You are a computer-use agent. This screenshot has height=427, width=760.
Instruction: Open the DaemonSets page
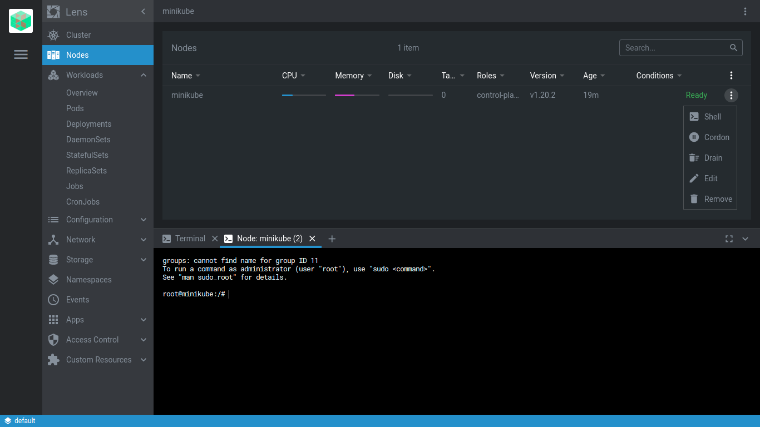(x=88, y=140)
